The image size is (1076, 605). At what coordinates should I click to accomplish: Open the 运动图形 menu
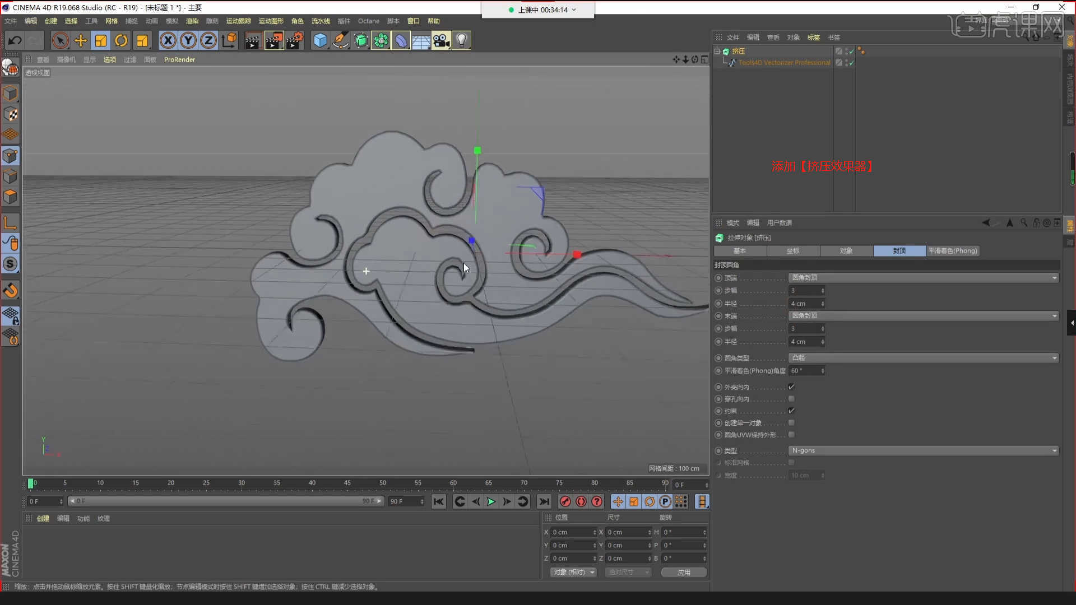271,21
